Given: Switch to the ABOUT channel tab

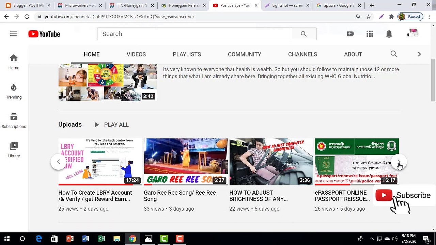Looking at the screenshot, I should click(353, 54).
